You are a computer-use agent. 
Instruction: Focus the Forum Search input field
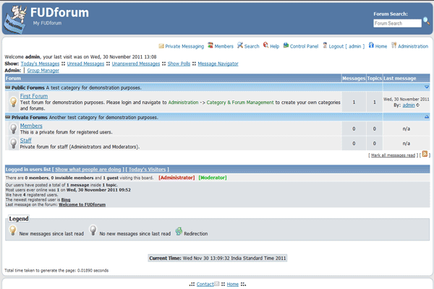(397, 23)
